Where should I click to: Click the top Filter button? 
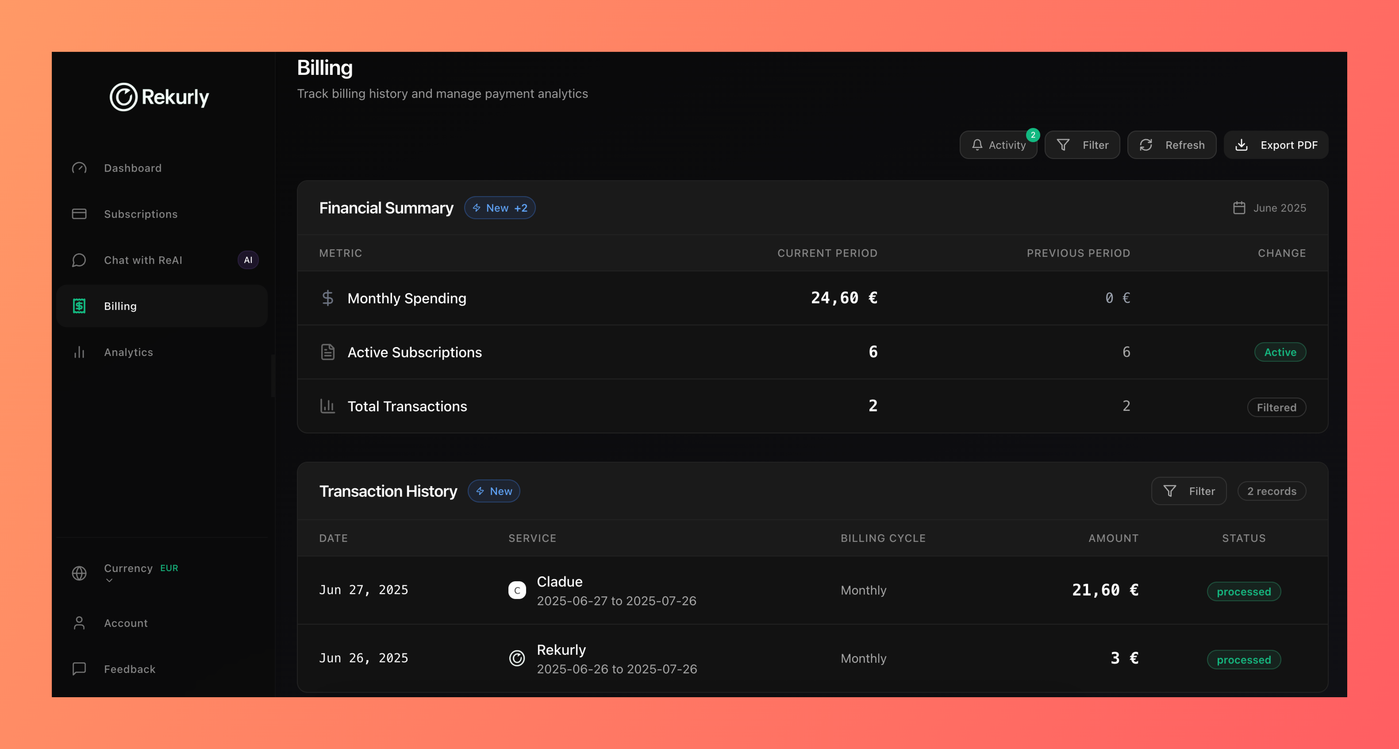tap(1082, 145)
